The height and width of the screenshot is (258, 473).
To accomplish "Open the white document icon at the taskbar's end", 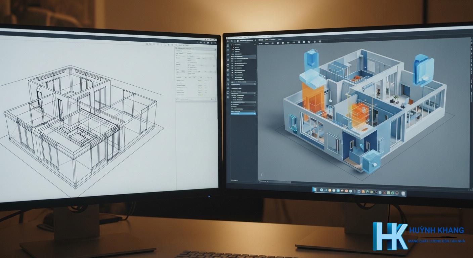I will pos(403,193).
